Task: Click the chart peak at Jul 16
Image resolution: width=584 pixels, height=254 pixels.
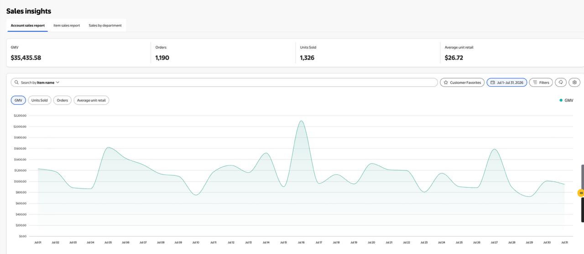Action: [x=301, y=121]
